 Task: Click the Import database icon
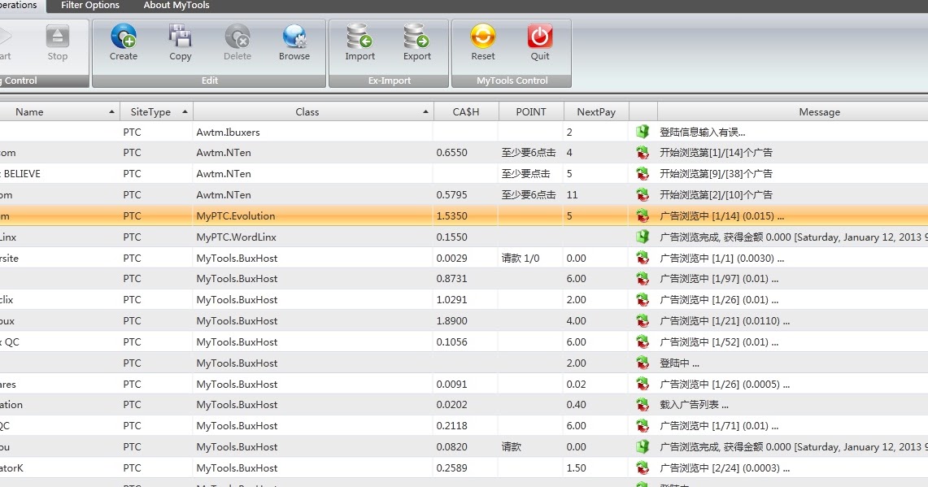click(x=359, y=36)
